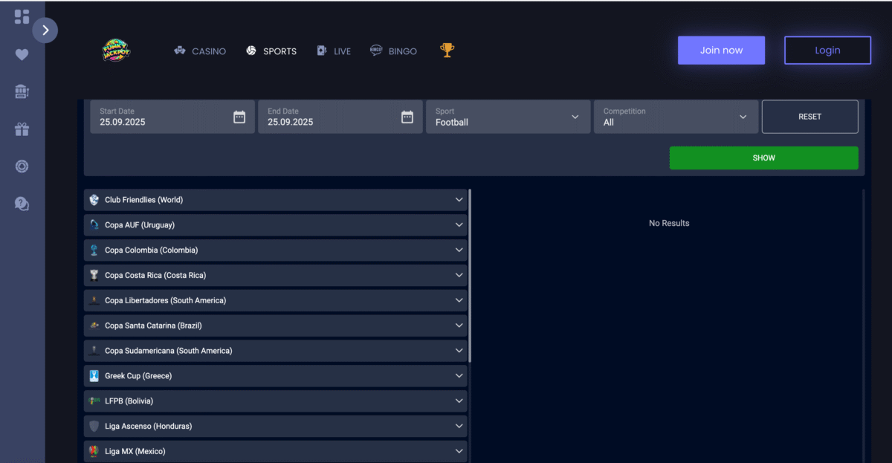Go to the LIVE section
The width and height of the screenshot is (892, 463).
[334, 51]
